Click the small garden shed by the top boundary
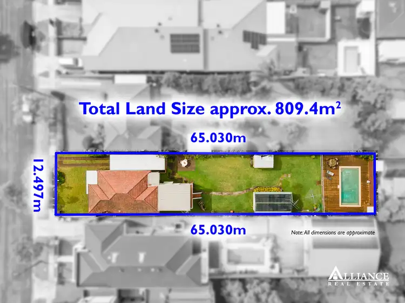 (264, 162)
